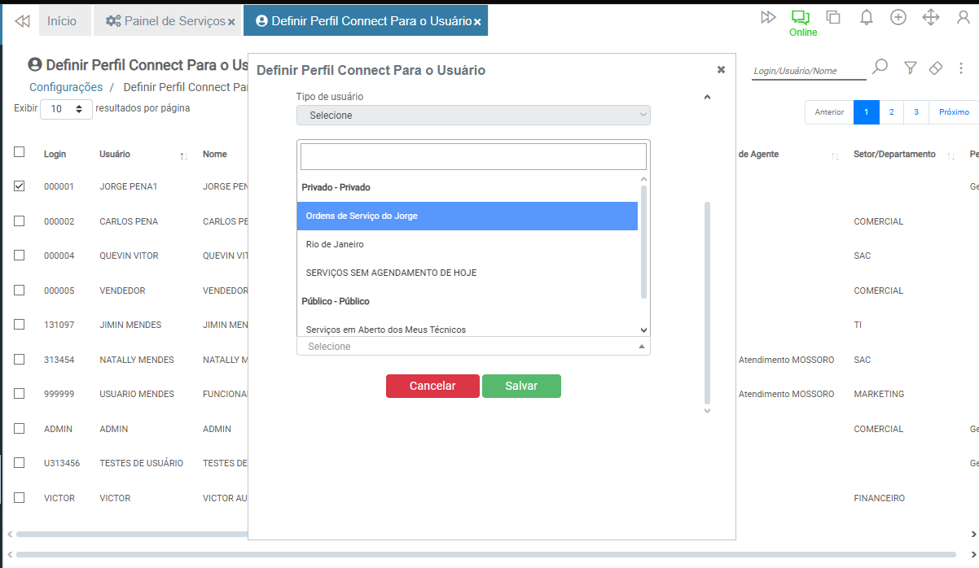Click the Cancelar button
The height and width of the screenshot is (568, 979).
432,386
